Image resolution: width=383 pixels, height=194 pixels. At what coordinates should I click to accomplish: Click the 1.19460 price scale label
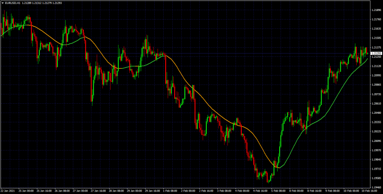coord(376,188)
